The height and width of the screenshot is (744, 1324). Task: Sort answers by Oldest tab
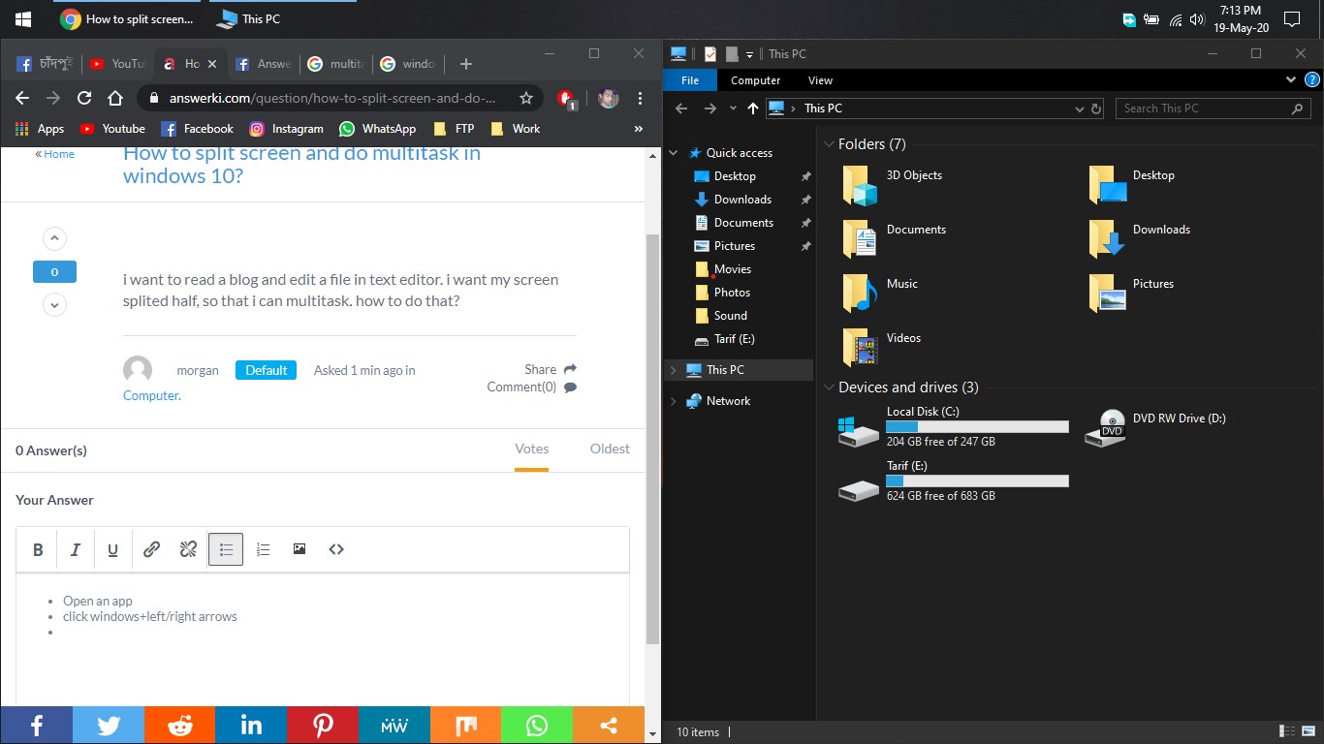[610, 449]
